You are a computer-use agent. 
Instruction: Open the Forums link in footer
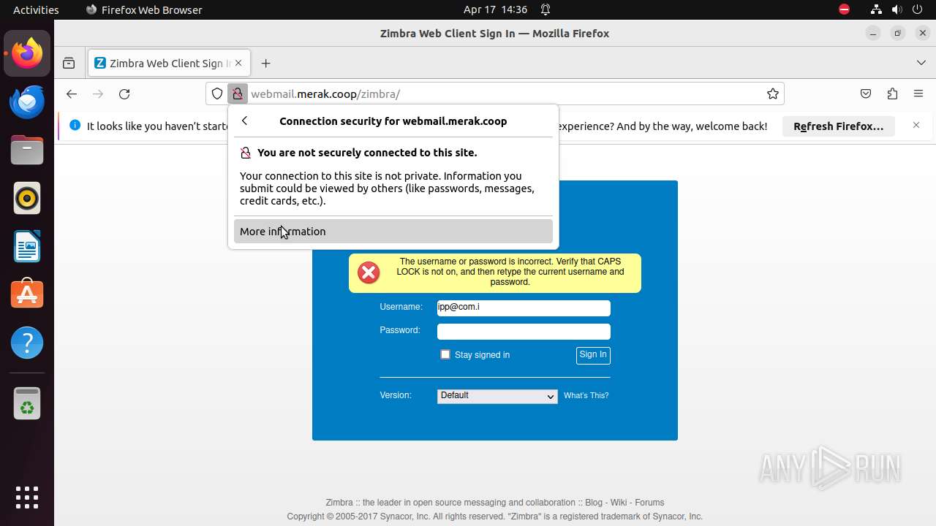pos(649,503)
